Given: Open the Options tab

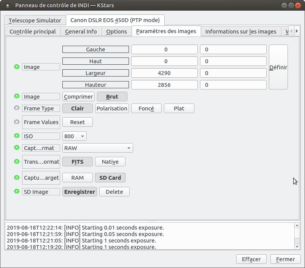Looking at the screenshot, I should click(116, 31).
